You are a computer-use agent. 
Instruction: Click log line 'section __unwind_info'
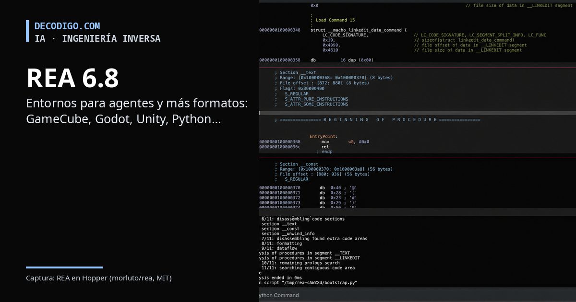pos(288,234)
